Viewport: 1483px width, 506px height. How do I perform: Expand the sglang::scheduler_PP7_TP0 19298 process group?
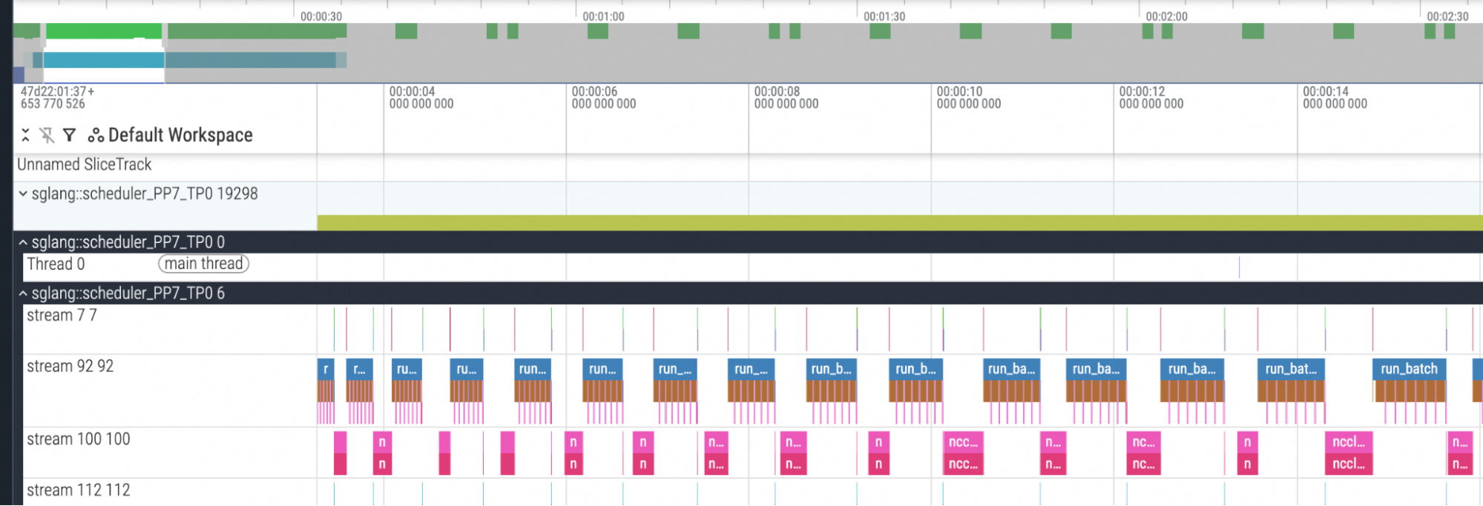coord(23,194)
